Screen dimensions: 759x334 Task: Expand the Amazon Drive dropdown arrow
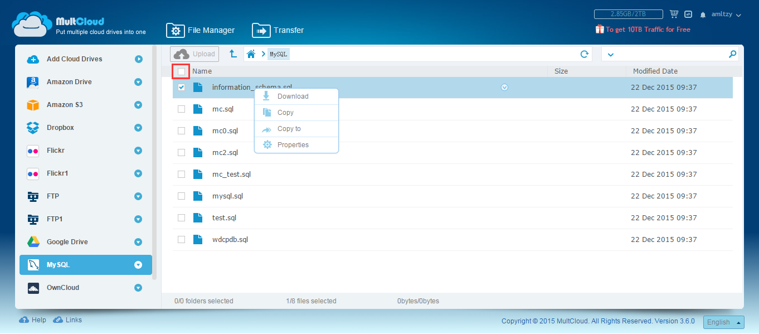pos(138,82)
